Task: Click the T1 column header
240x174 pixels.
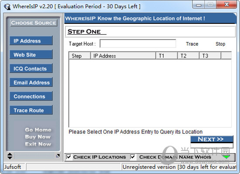Action: coord(167,56)
